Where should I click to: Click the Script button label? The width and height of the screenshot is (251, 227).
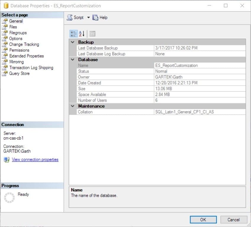(x=78, y=17)
